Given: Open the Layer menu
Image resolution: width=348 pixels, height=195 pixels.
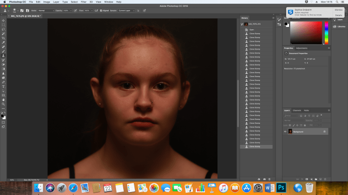Looking at the screenshot, I should click(56, 2).
